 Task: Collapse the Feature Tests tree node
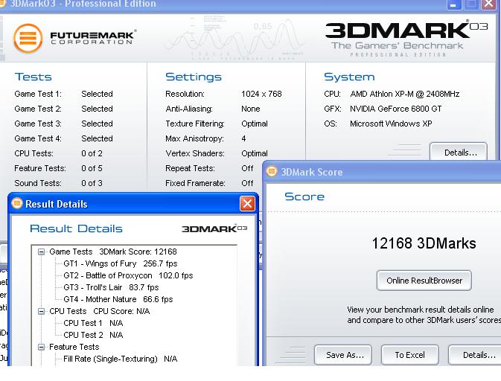tap(41, 347)
